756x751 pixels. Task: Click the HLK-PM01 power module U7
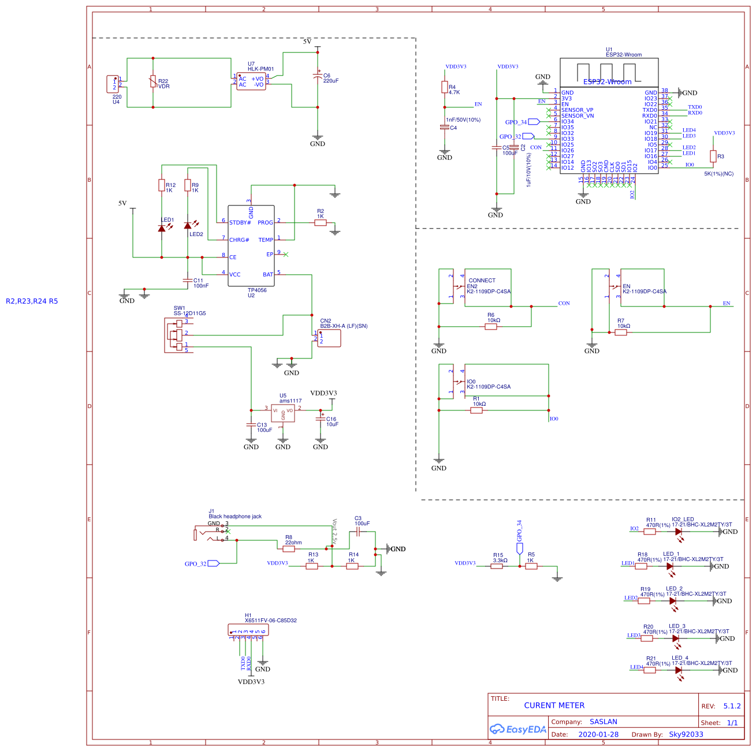(x=252, y=81)
